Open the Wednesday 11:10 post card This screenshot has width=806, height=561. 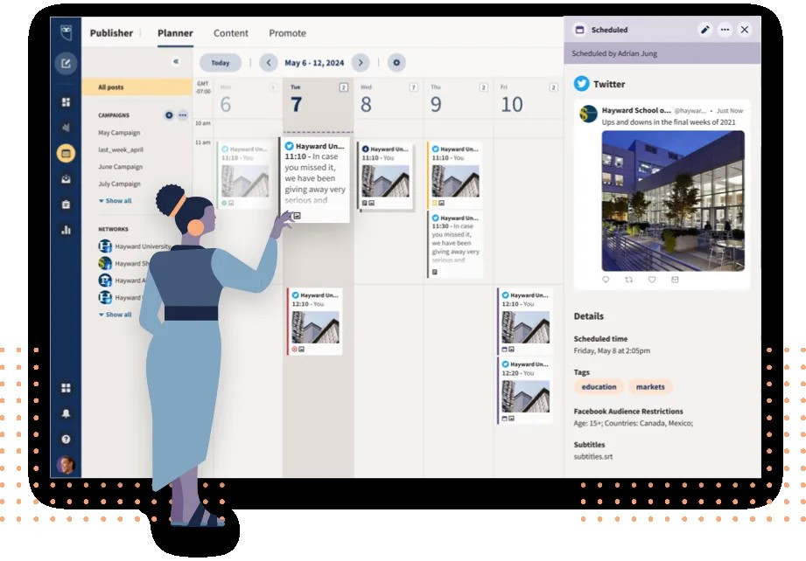(x=385, y=175)
